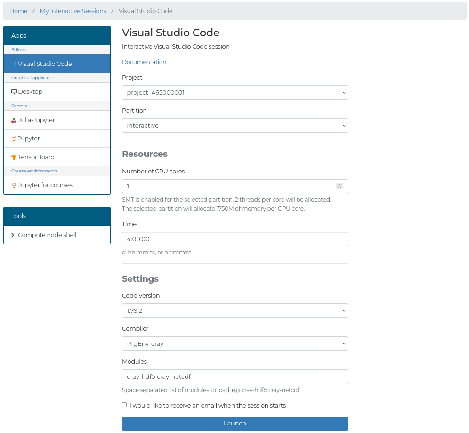Open the Compiler dropdown showing PrgEnv-cray
The width and height of the screenshot is (469, 433).
click(234, 343)
